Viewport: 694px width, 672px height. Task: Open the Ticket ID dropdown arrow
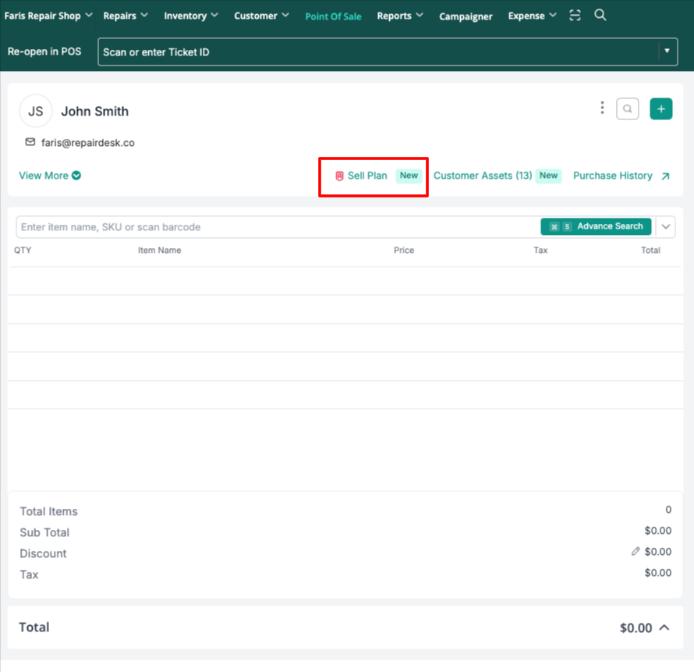click(667, 52)
